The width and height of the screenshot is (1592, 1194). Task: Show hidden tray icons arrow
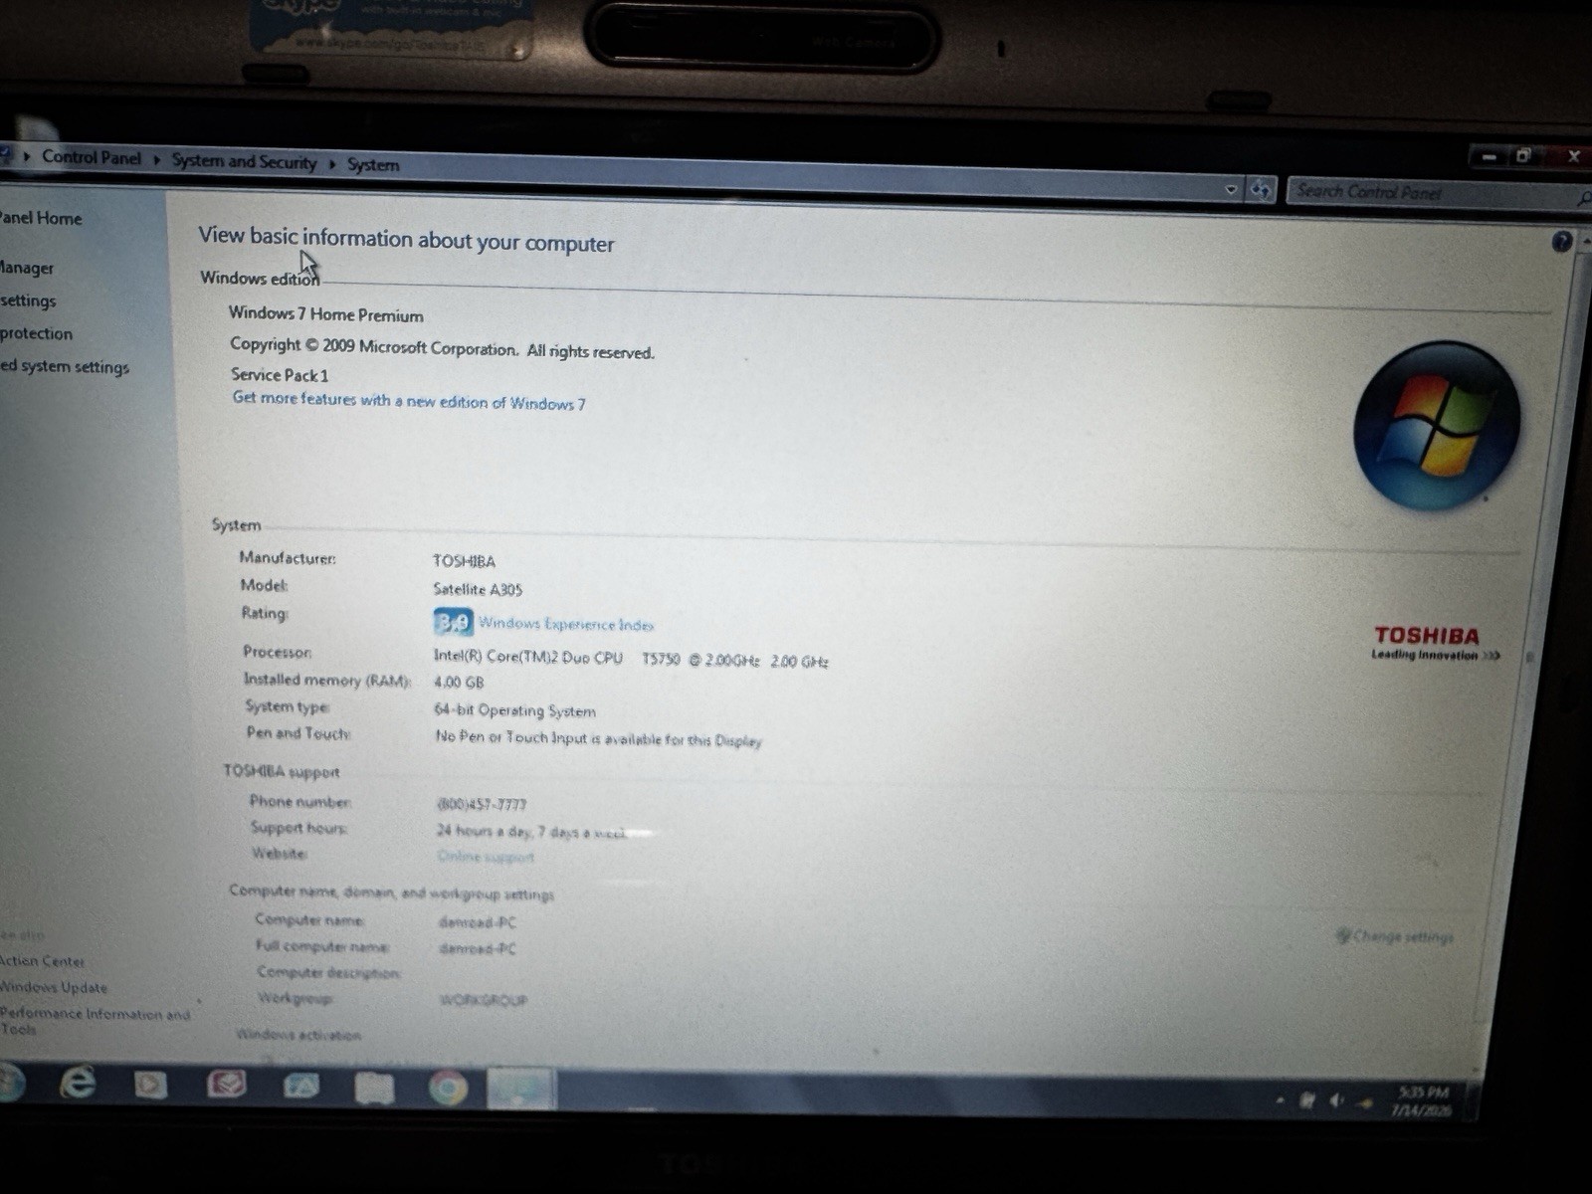(1280, 1099)
